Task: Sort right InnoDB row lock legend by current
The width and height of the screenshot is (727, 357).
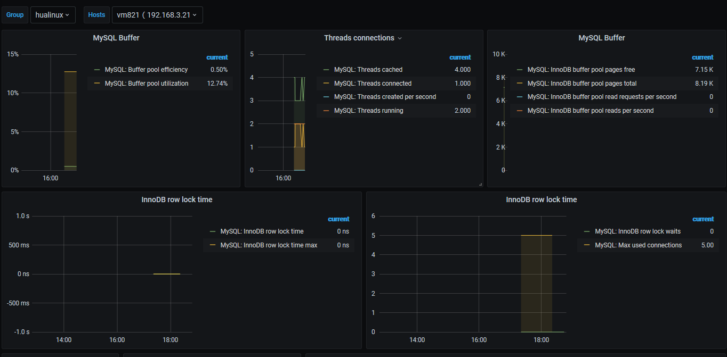Action: (x=703, y=219)
